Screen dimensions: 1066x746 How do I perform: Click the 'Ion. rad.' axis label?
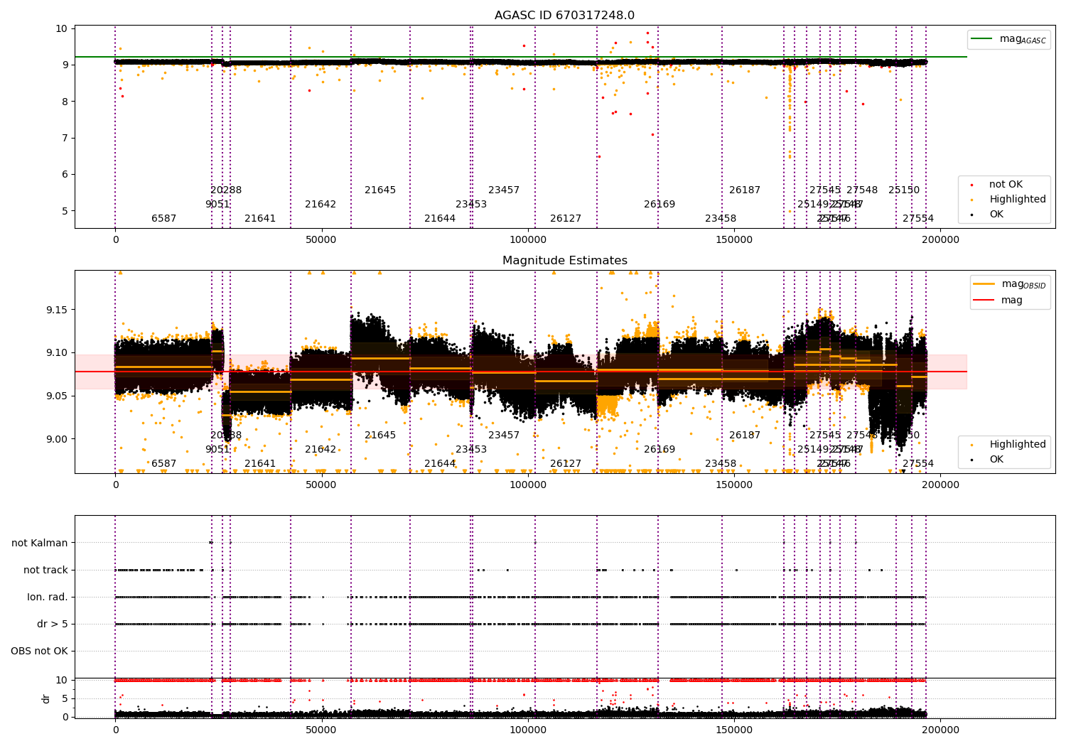(48, 597)
